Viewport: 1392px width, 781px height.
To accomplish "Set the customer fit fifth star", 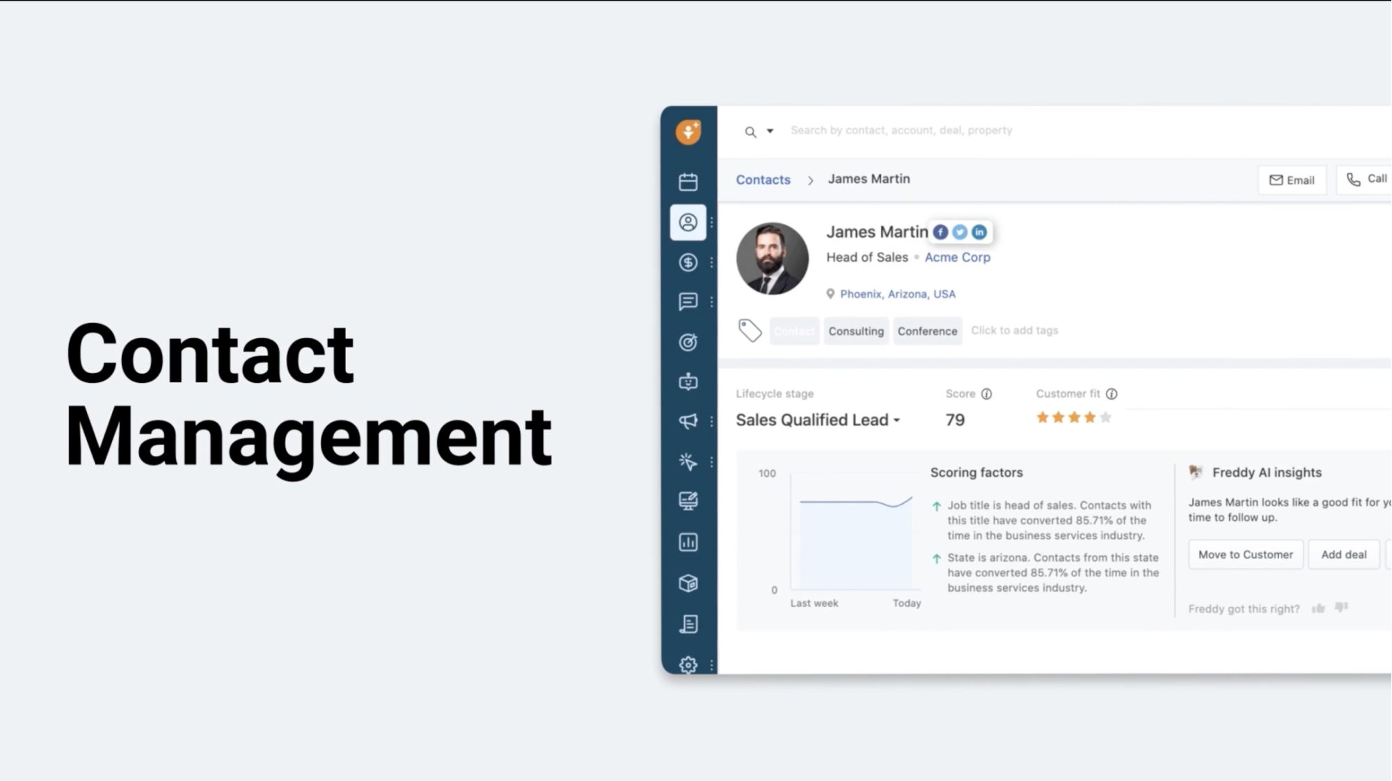I will click(1105, 418).
